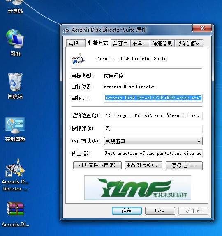This screenshot has width=222, height=236.
Task: Click the 更改图标(C)... button
Action: point(143,165)
